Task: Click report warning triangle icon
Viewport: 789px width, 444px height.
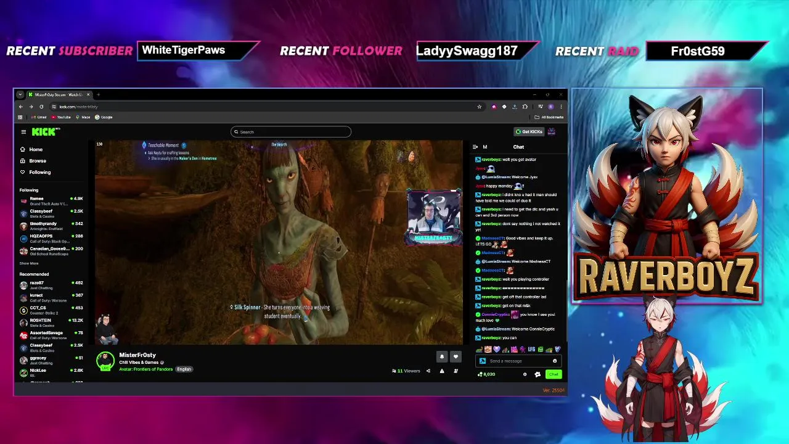Action: [x=442, y=371]
